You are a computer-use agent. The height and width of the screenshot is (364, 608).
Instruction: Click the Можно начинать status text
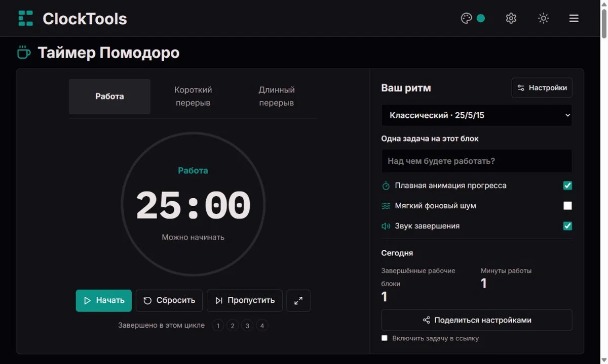click(x=193, y=237)
